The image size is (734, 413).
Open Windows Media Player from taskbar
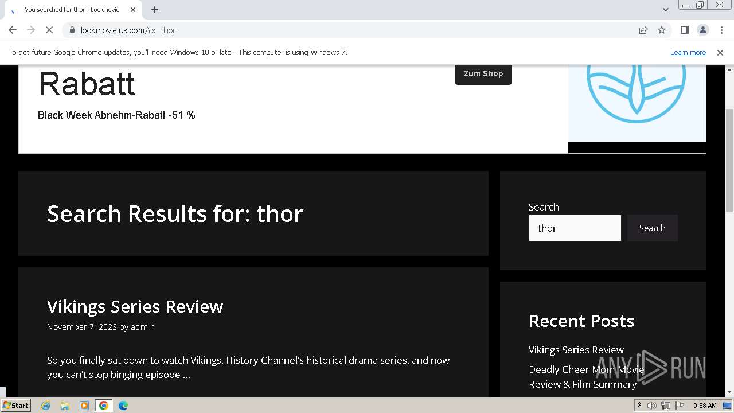pos(84,406)
